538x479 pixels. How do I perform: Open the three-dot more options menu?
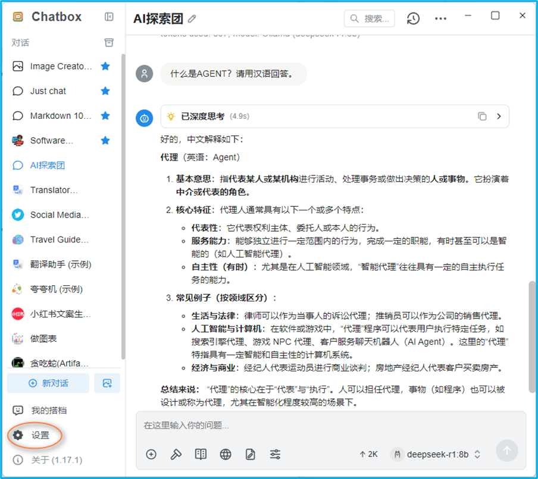(440, 18)
